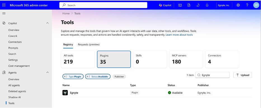Image resolution: width=261 pixels, height=108 pixels.
Task: Open Connectors in sidebar
Action: tap(15, 42)
